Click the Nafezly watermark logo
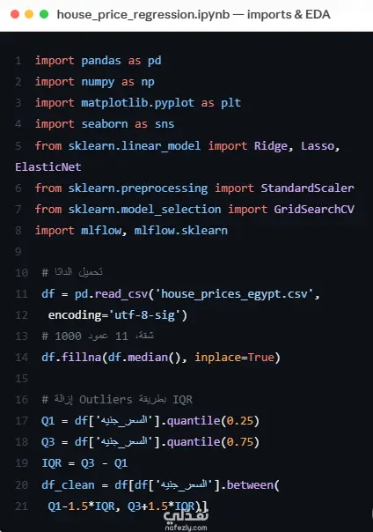 click(x=186, y=516)
